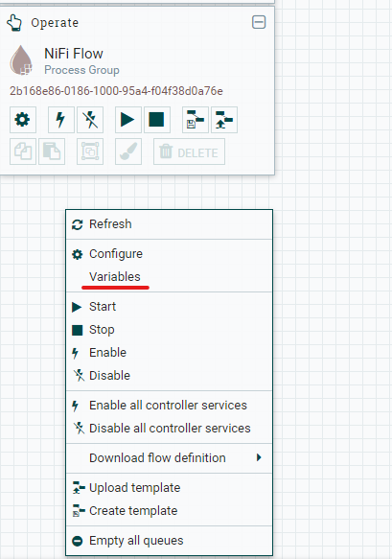Click the Process Group label text

[x=81, y=70]
